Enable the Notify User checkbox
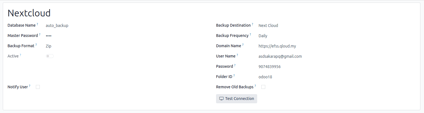The width and height of the screenshot is (424, 113). (x=38, y=87)
